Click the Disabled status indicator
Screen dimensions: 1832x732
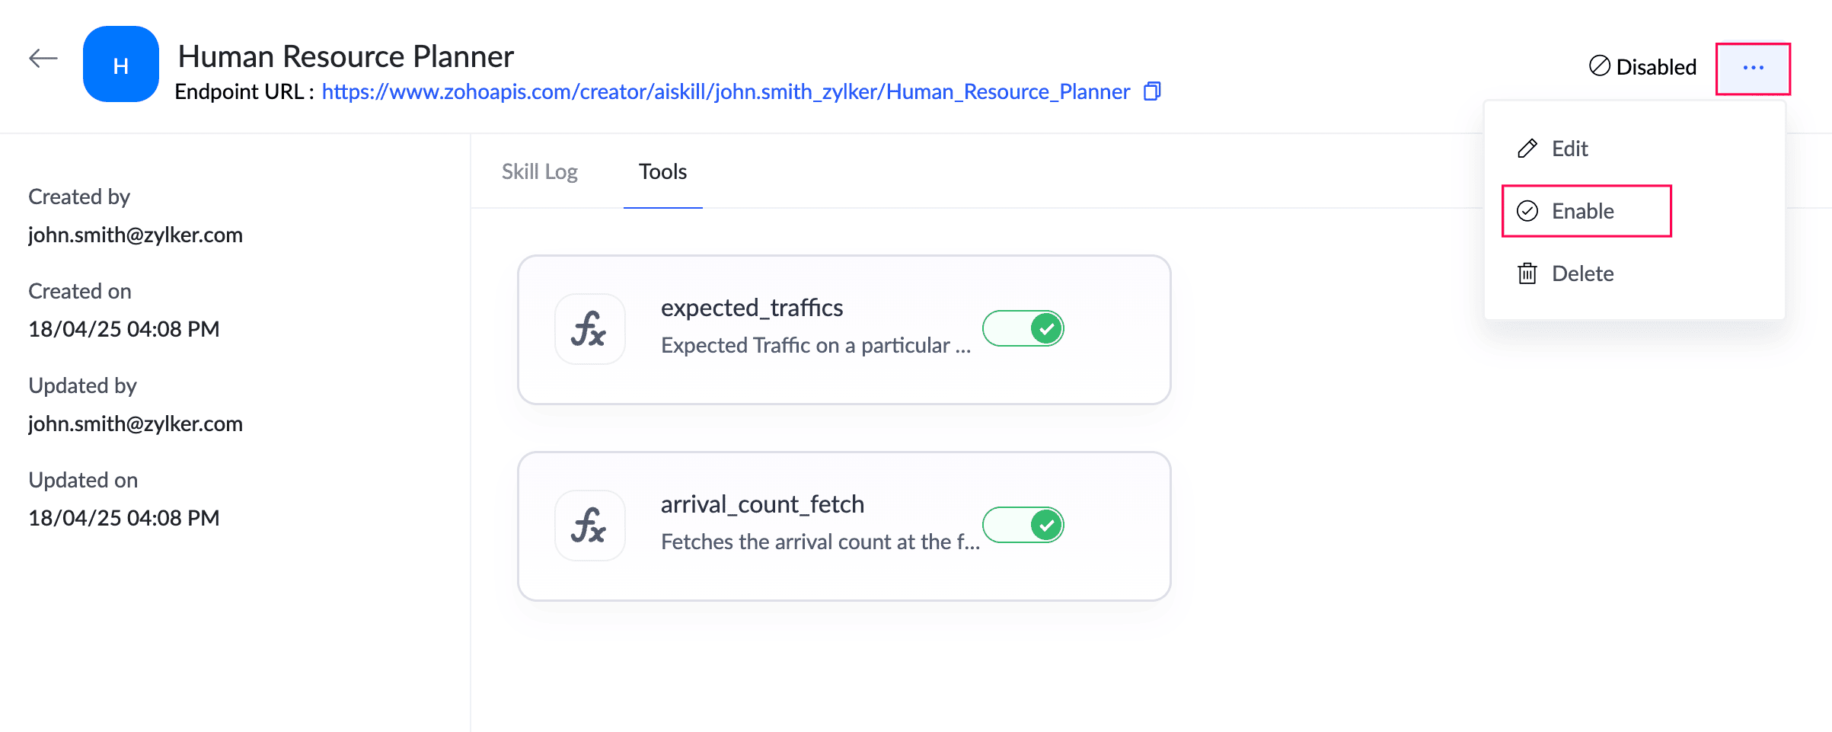pyautogui.click(x=1643, y=67)
